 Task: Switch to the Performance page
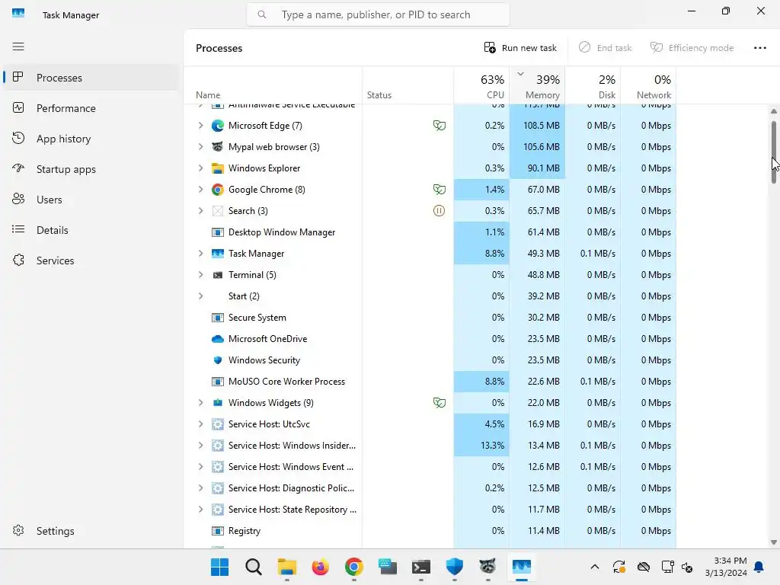click(x=91, y=108)
